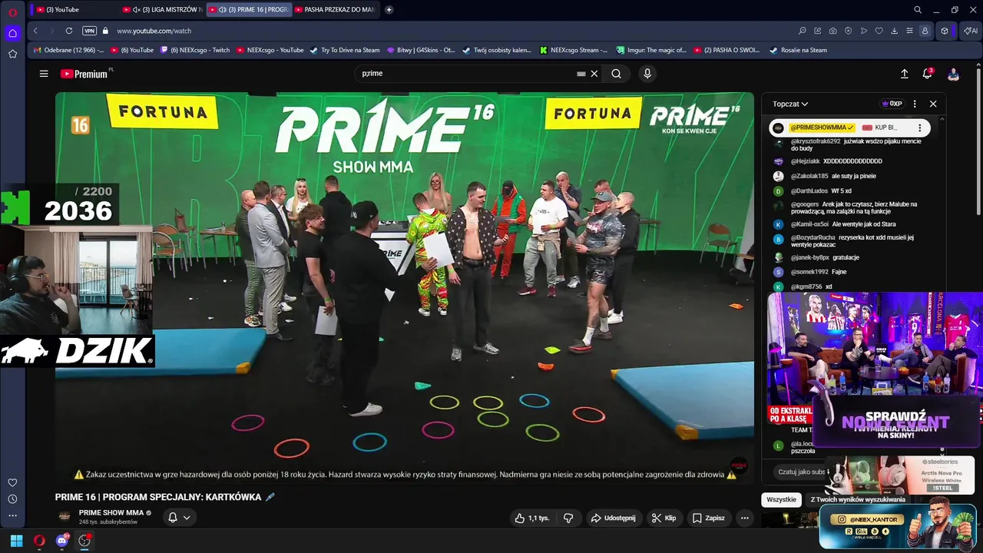The height and width of the screenshot is (553, 983).
Task: Switch to PASHA PRZEKAZ DO MAM tab
Action: (336, 9)
